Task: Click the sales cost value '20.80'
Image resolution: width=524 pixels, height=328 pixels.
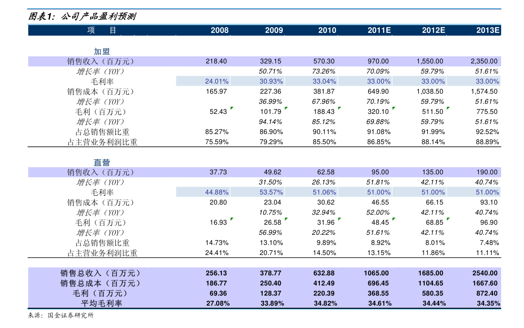Action: pos(218,202)
